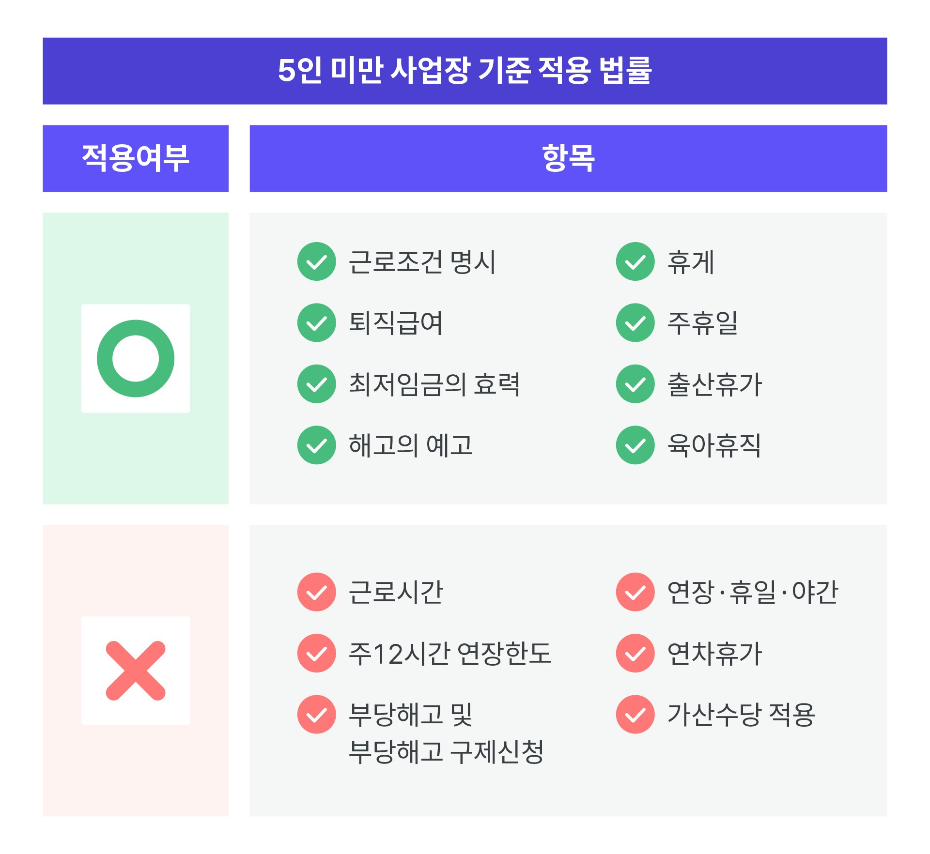Click the 부당해고 구제신청 text
This screenshot has height=854, width=930.
[x=446, y=751]
